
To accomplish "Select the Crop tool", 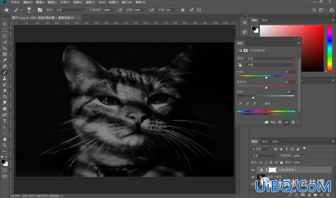I will (4, 48).
